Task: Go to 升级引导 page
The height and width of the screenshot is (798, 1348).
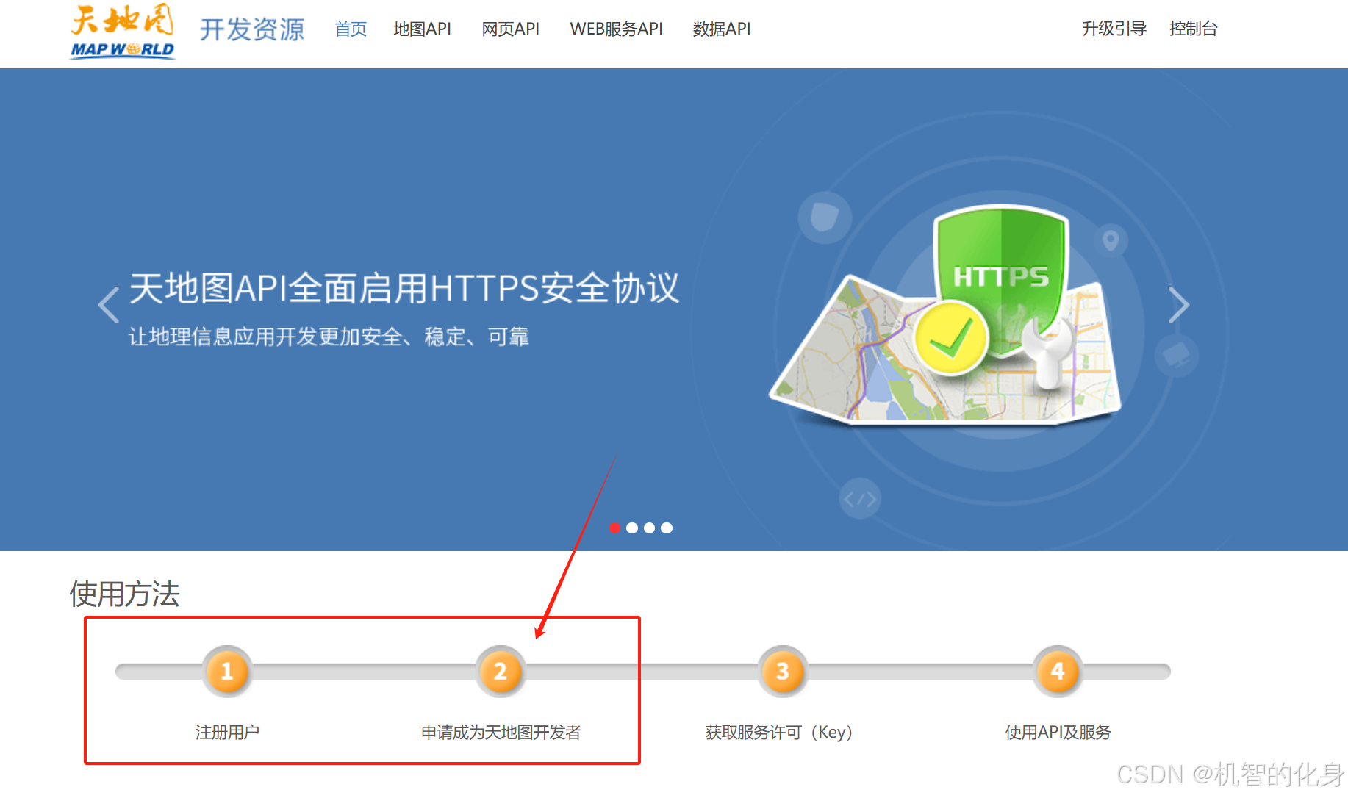Action: (1114, 29)
